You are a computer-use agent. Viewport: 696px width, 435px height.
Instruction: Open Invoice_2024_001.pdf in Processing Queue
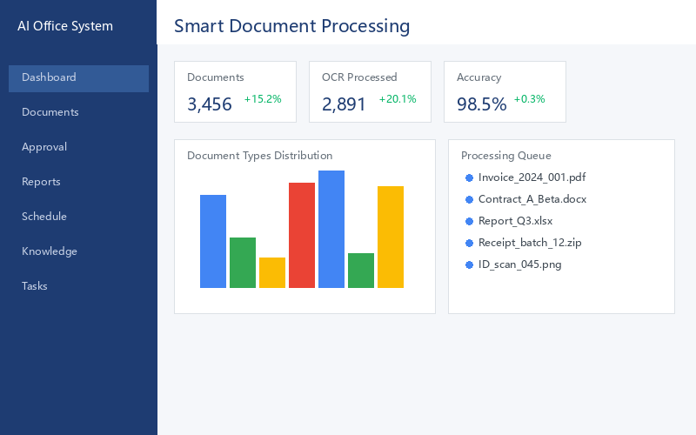[532, 177]
